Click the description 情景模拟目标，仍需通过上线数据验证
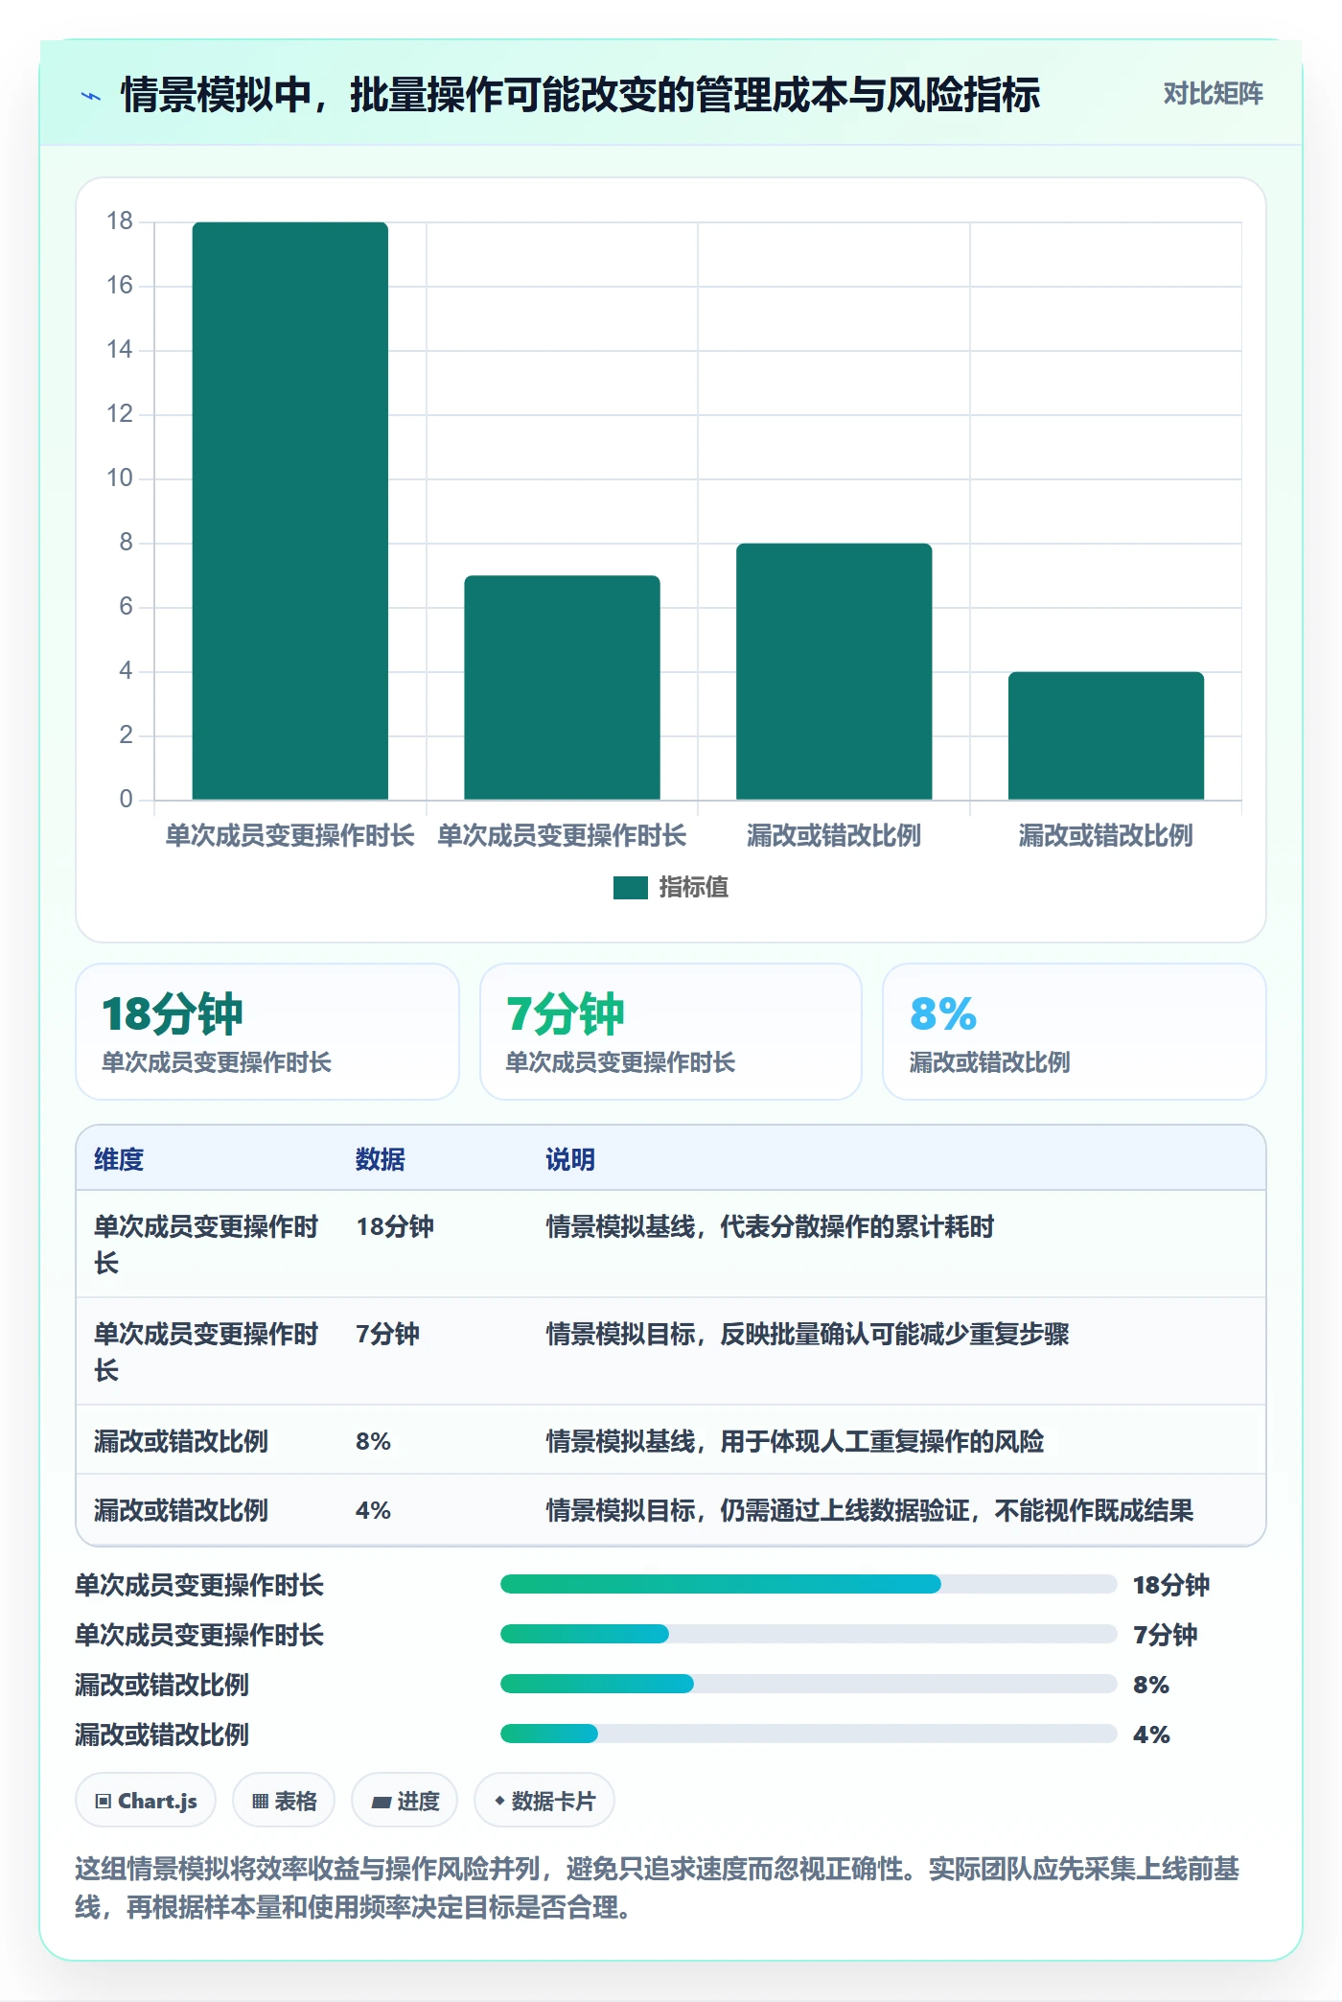The image size is (1342, 2002). 869,1511
